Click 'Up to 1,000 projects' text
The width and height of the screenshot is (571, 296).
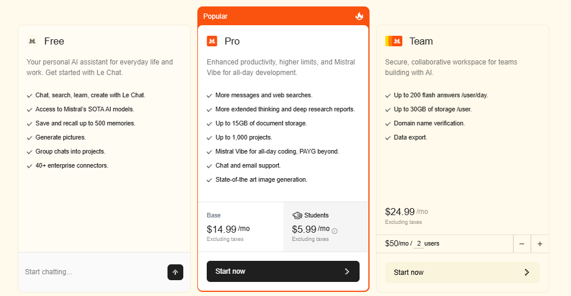(x=244, y=137)
